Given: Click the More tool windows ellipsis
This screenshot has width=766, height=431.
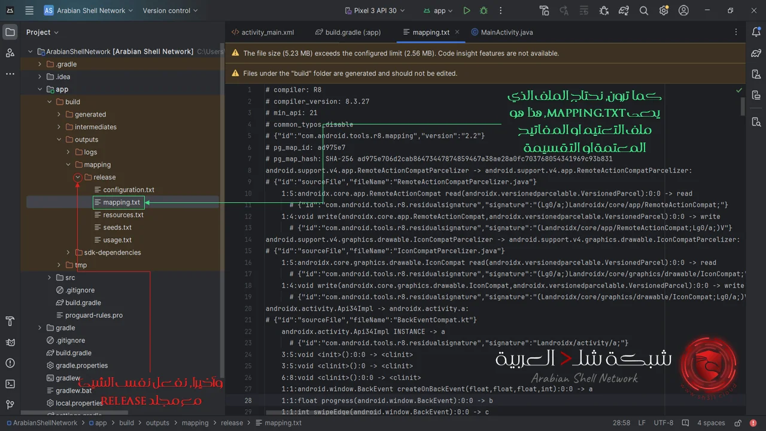Looking at the screenshot, I should [x=10, y=74].
